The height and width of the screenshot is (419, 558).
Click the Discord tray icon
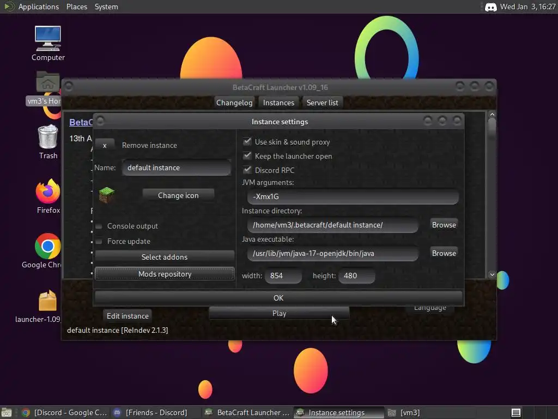(x=491, y=7)
